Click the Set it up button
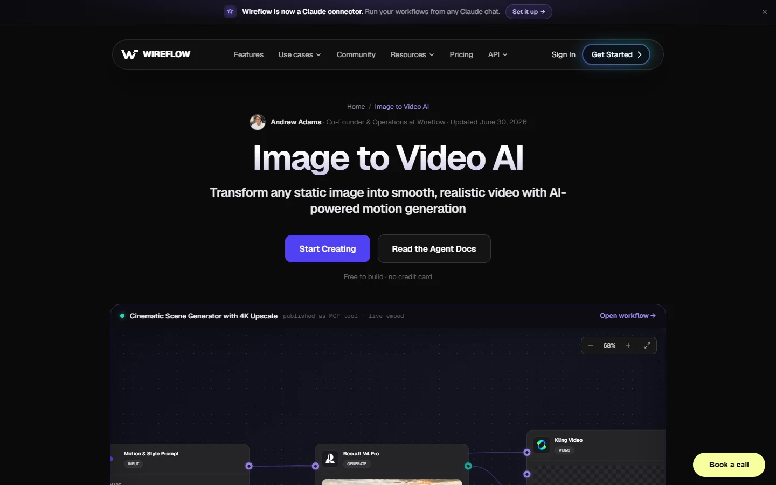Viewport: 776px width, 485px height. click(529, 12)
